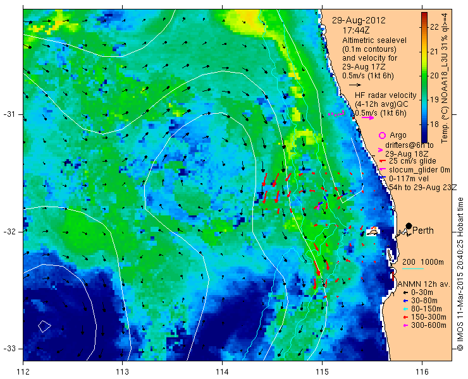Click the 'drifters@6h to' legend label
The height and width of the screenshot is (379, 468).
coord(409,145)
